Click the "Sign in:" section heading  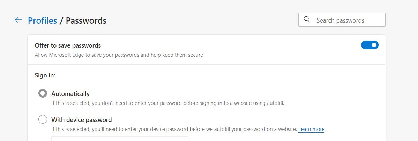click(45, 75)
